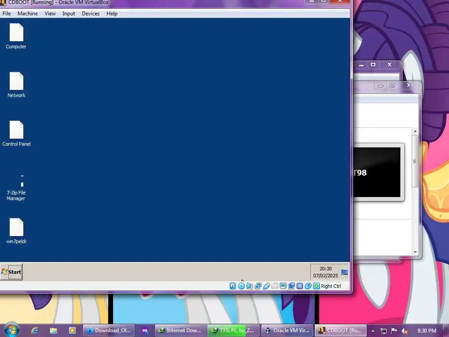This screenshot has width=449, height=337.
Task: Click the mouse integration indicator icon
Action: point(308,286)
